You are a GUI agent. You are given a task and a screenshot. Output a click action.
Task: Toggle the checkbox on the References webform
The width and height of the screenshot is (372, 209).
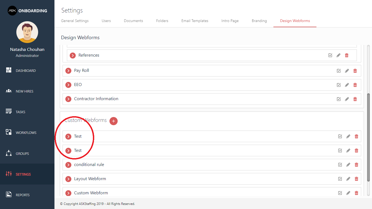pos(330,55)
